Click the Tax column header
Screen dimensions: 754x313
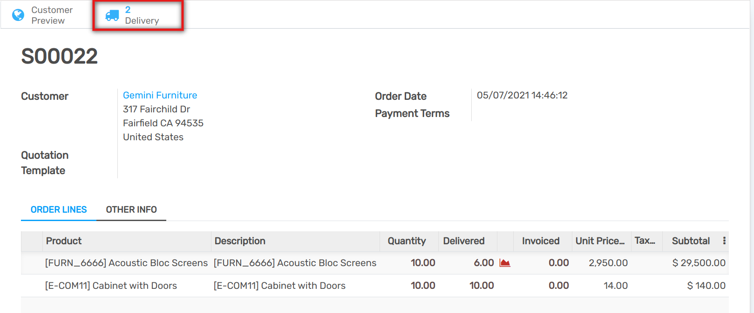[x=645, y=241]
